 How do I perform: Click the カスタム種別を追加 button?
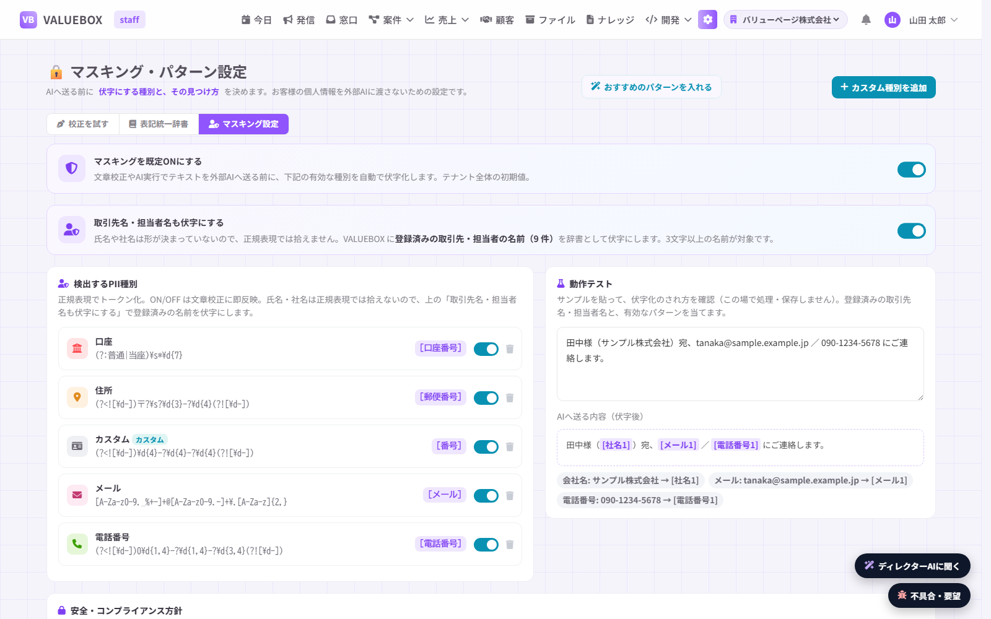pyautogui.click(x=883, y=87)
